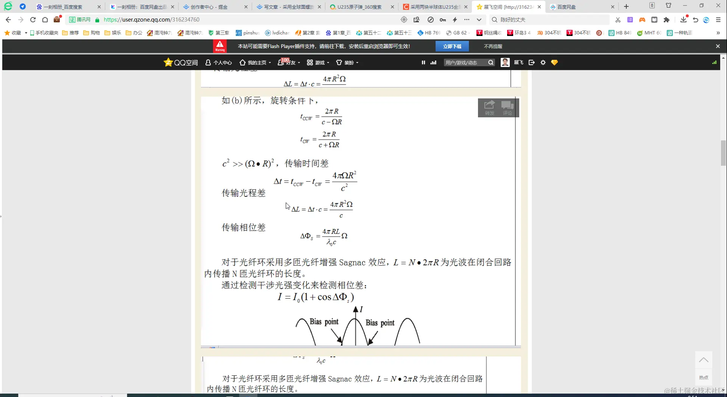Pause the background music playback
Image resolution: width=727 pixels, height=397 pixels.
(423, 62)
